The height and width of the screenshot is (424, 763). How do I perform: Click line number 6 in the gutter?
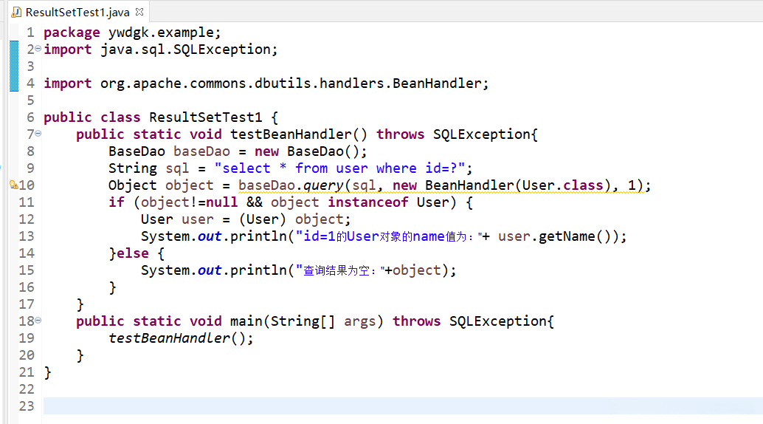[x=30, y=117]
